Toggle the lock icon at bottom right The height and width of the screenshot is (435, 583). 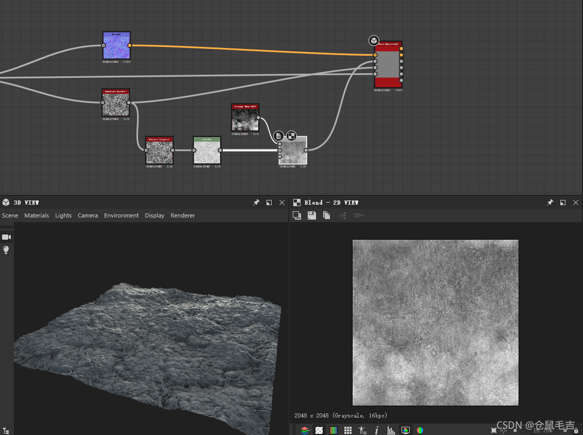576,430
